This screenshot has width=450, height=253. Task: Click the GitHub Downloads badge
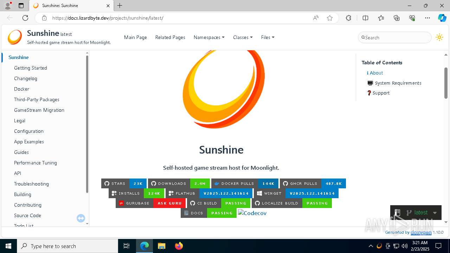point(179,183)
